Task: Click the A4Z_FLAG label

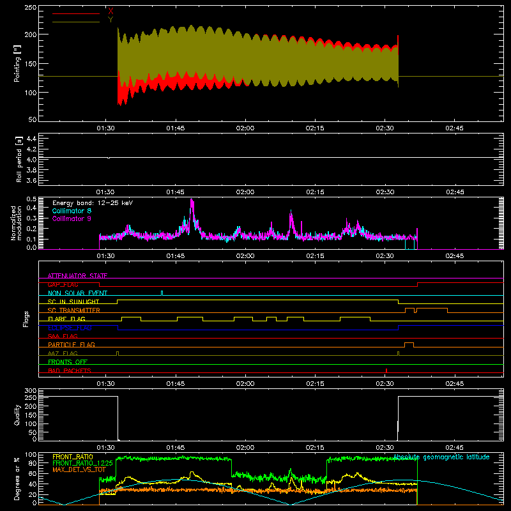Action: click(63, 353)
